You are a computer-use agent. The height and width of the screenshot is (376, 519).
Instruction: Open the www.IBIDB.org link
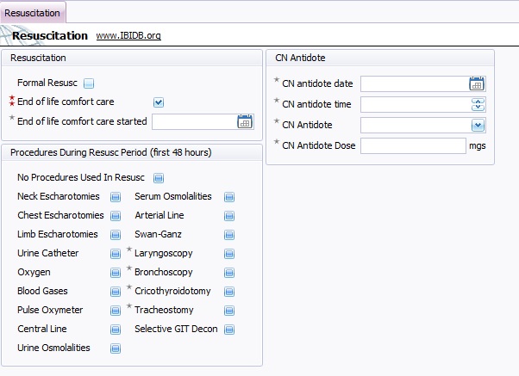(x=128, y=36)
